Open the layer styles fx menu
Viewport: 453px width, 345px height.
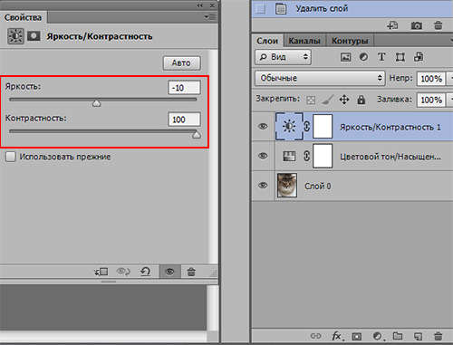click(336, 336)
